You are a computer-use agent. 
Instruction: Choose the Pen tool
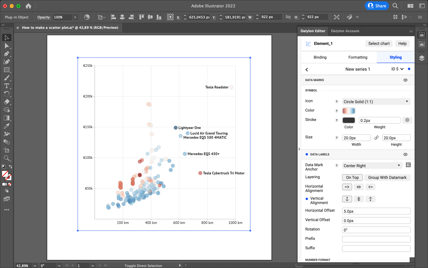click(x=7, y=54)
